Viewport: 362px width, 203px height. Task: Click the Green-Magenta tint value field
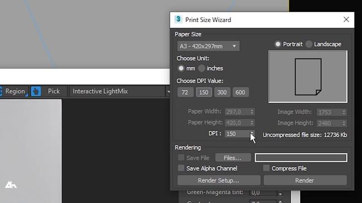click(x=263, y=192)
